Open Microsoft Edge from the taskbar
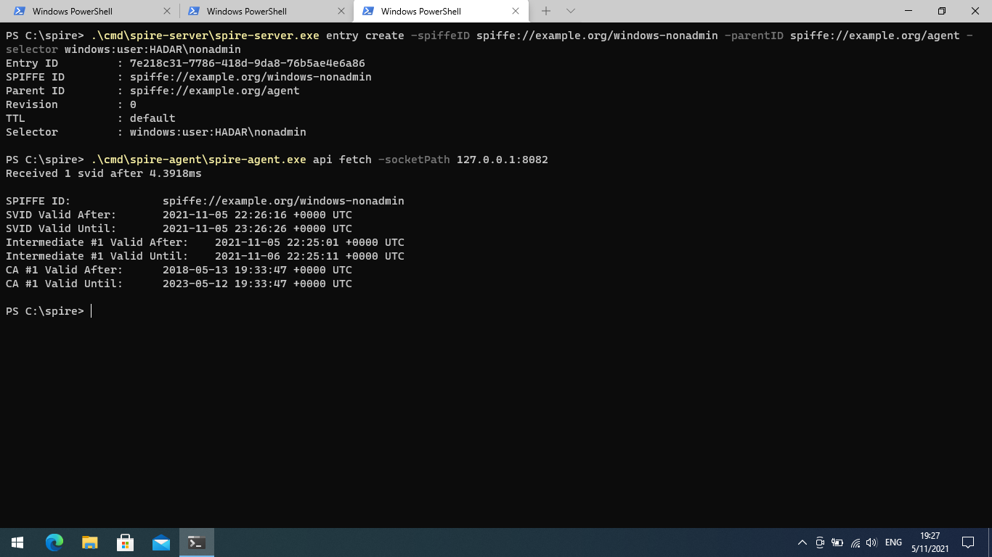Screen dimensions: 992x557 point(53,542)
